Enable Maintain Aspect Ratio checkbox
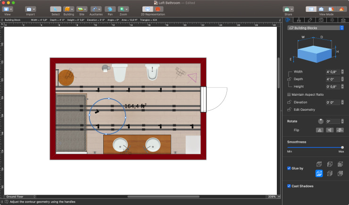The image size is (349, 205). point(289,95)
